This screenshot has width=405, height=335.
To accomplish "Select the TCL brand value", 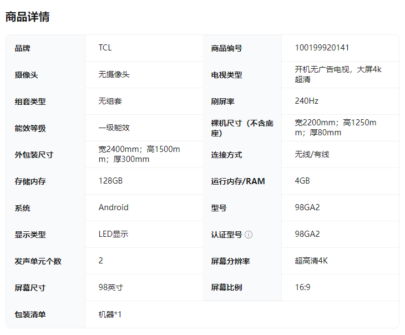I will (105, 48).
